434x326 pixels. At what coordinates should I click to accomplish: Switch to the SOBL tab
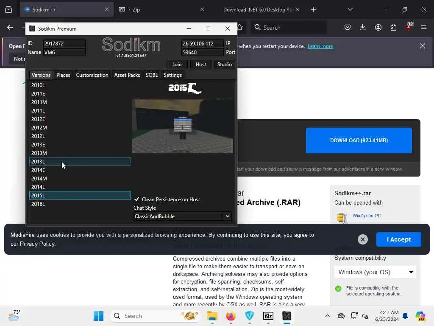click(x=152, y=75)
